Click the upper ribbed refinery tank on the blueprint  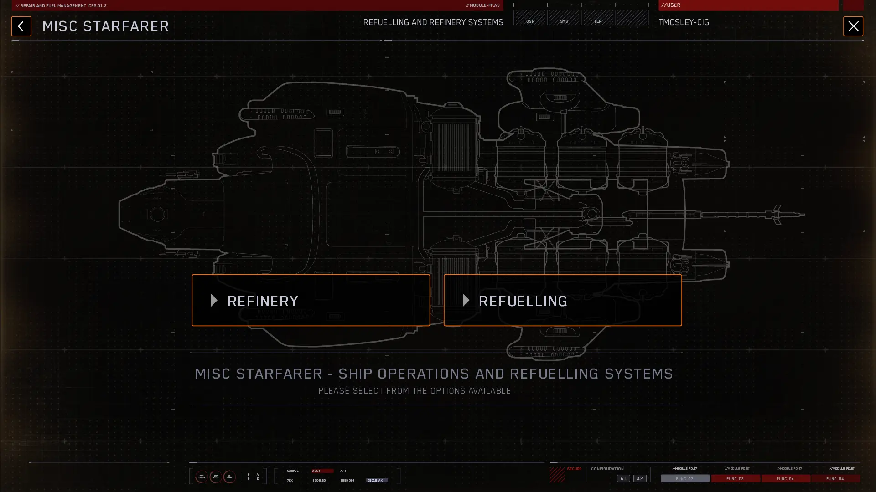tap(454, 148)
